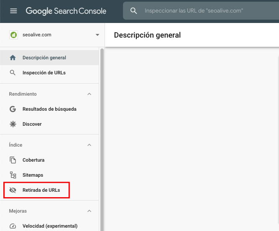
Task: Collapse the Rendimiento section
Action: tap(89, 94)
